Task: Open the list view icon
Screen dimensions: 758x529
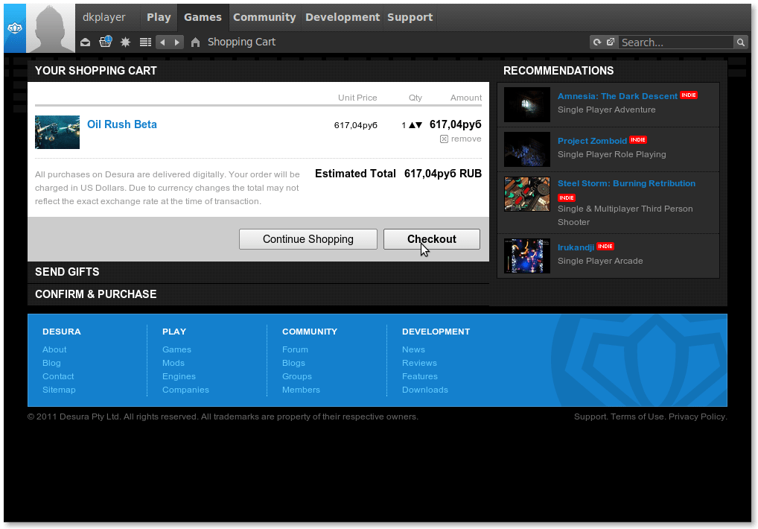Action: click(145, 42)
